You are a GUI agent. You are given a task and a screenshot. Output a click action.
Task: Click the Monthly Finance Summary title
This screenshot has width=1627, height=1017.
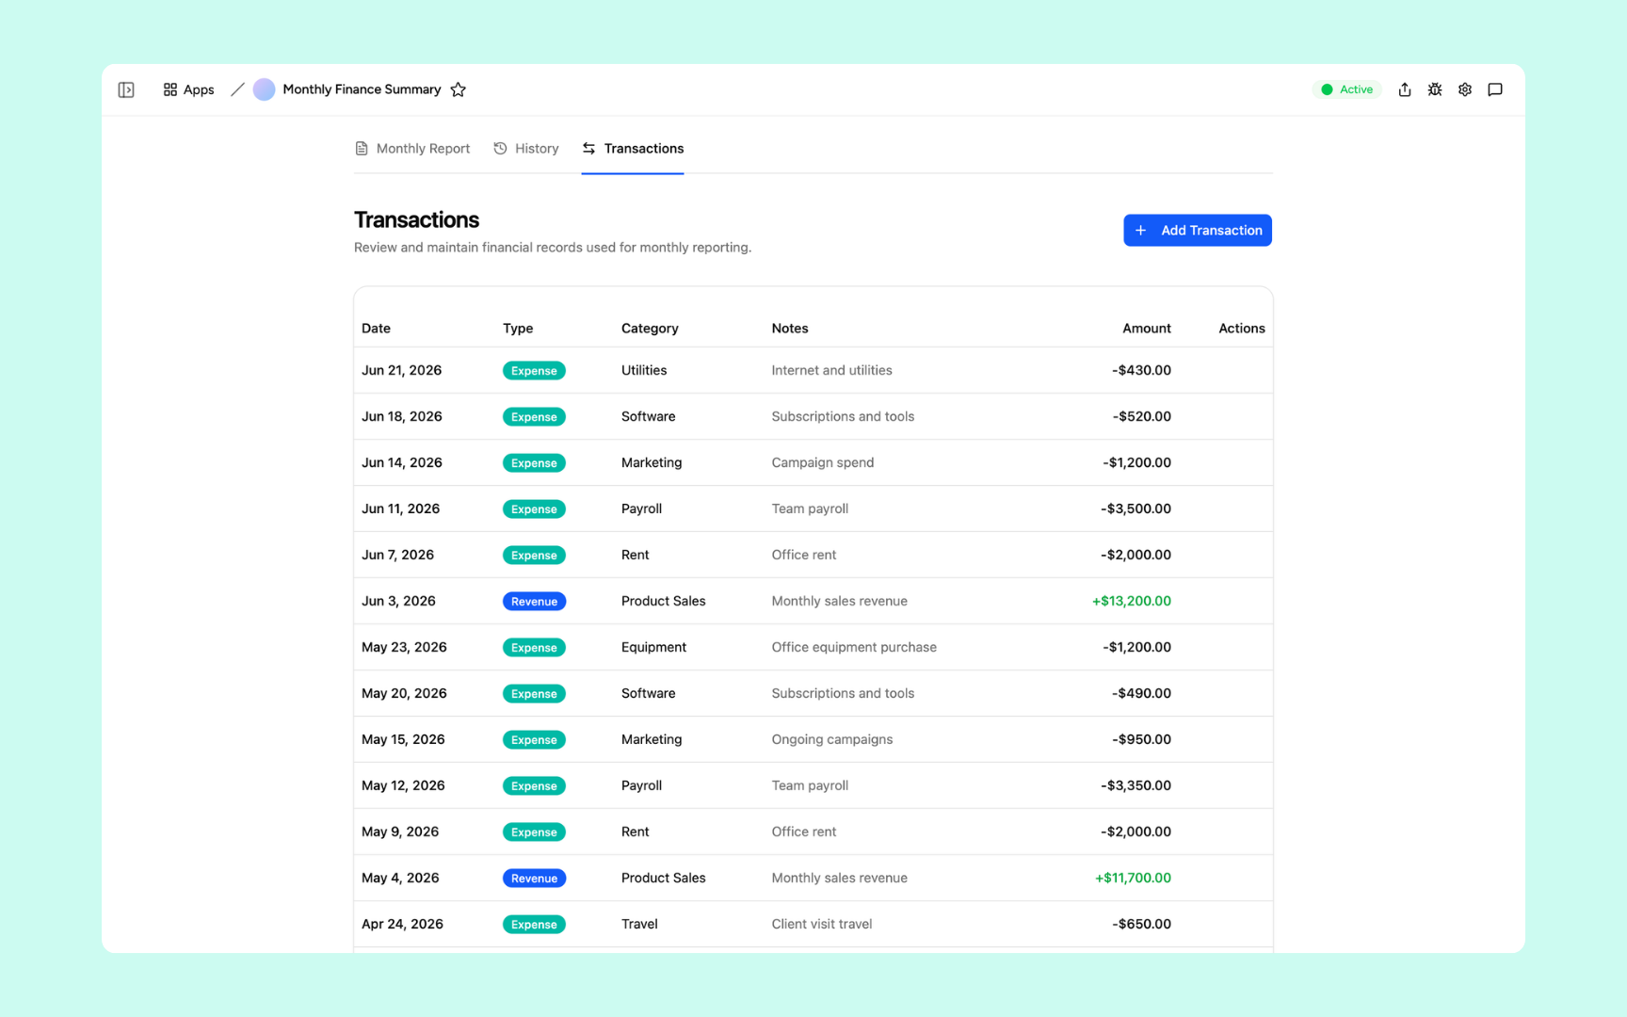tap(362, 89)
